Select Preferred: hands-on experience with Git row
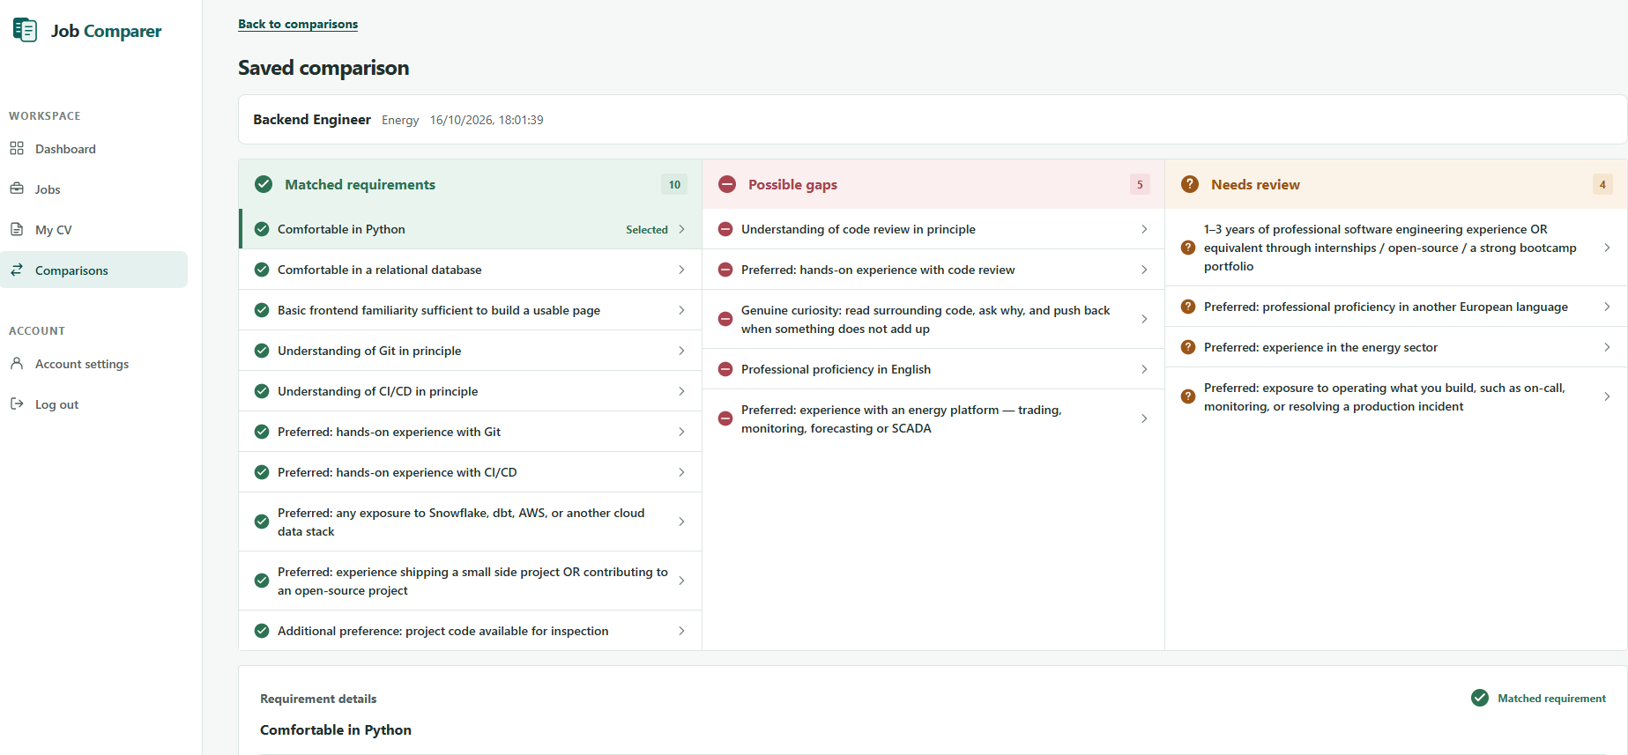Viewport: 1628px width, 755px height. [x=471, y=432]
